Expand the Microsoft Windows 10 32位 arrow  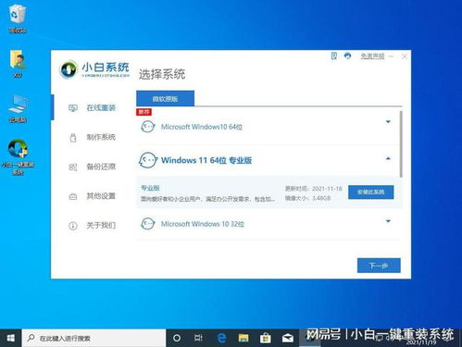click(x=388, y=221)
